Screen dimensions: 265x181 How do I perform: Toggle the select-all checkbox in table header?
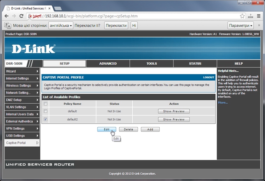[46, 104]
